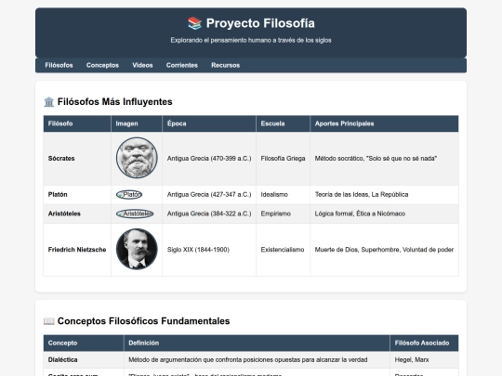Click the open book icon beside Conceptos Filosóficos

[49, 321]
